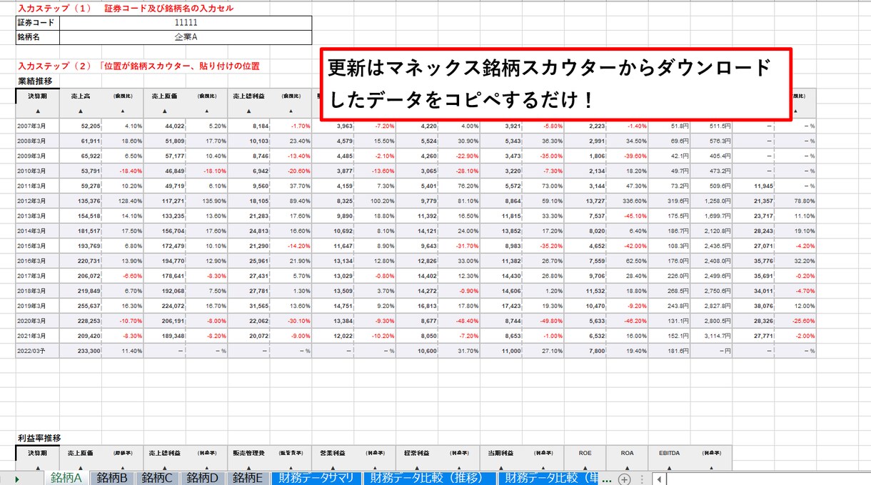The height and width of the screenshot is (485, 871).
Task: Select the sales value 255,637
Action: pyautogui.click(x=81, y=306)
